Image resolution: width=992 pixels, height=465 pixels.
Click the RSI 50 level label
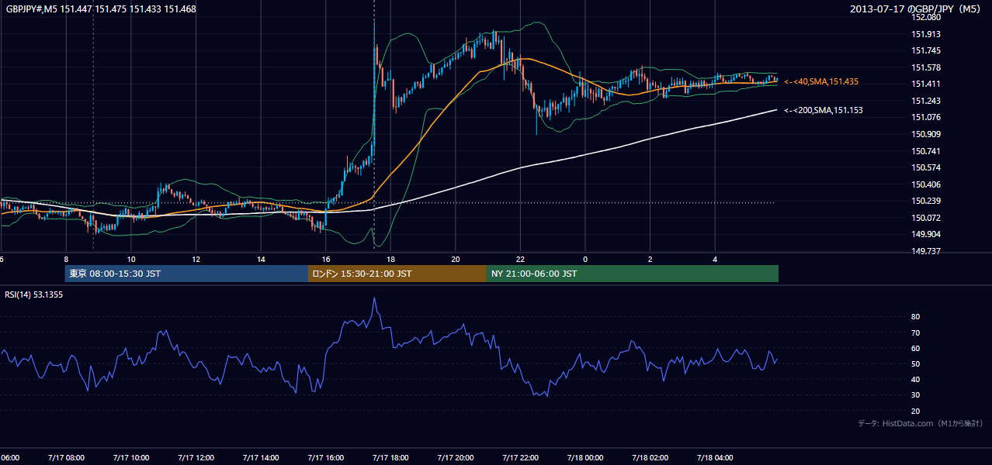[x=916, y=363]
